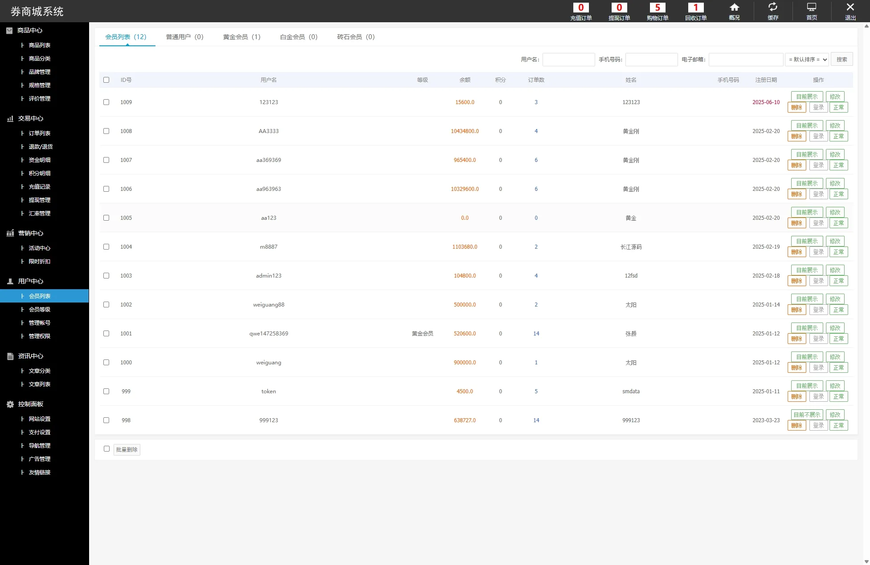The image size is (870, 565).
Task: Toggle the select-all checkbox in table header
Action: [106, 80]
